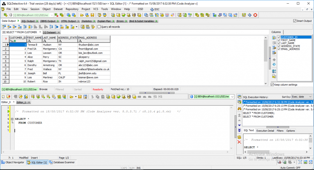Image resolution: width=314 pixels, height=170 pixels.
Task: Click the scissors cut icon in editor toolbar
Action: (92, 97)
